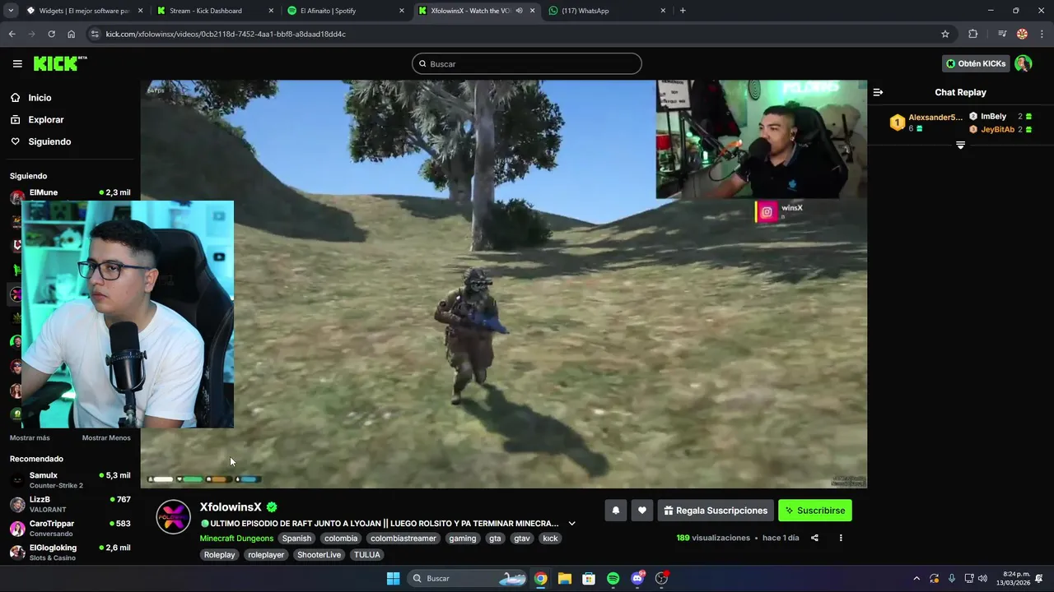Viewport: 1054px width, 592px height.
Task: Click the share video icon
Action: point(814,538)
